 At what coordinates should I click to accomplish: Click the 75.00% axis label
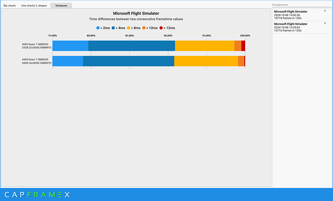[x=53, y=36]
